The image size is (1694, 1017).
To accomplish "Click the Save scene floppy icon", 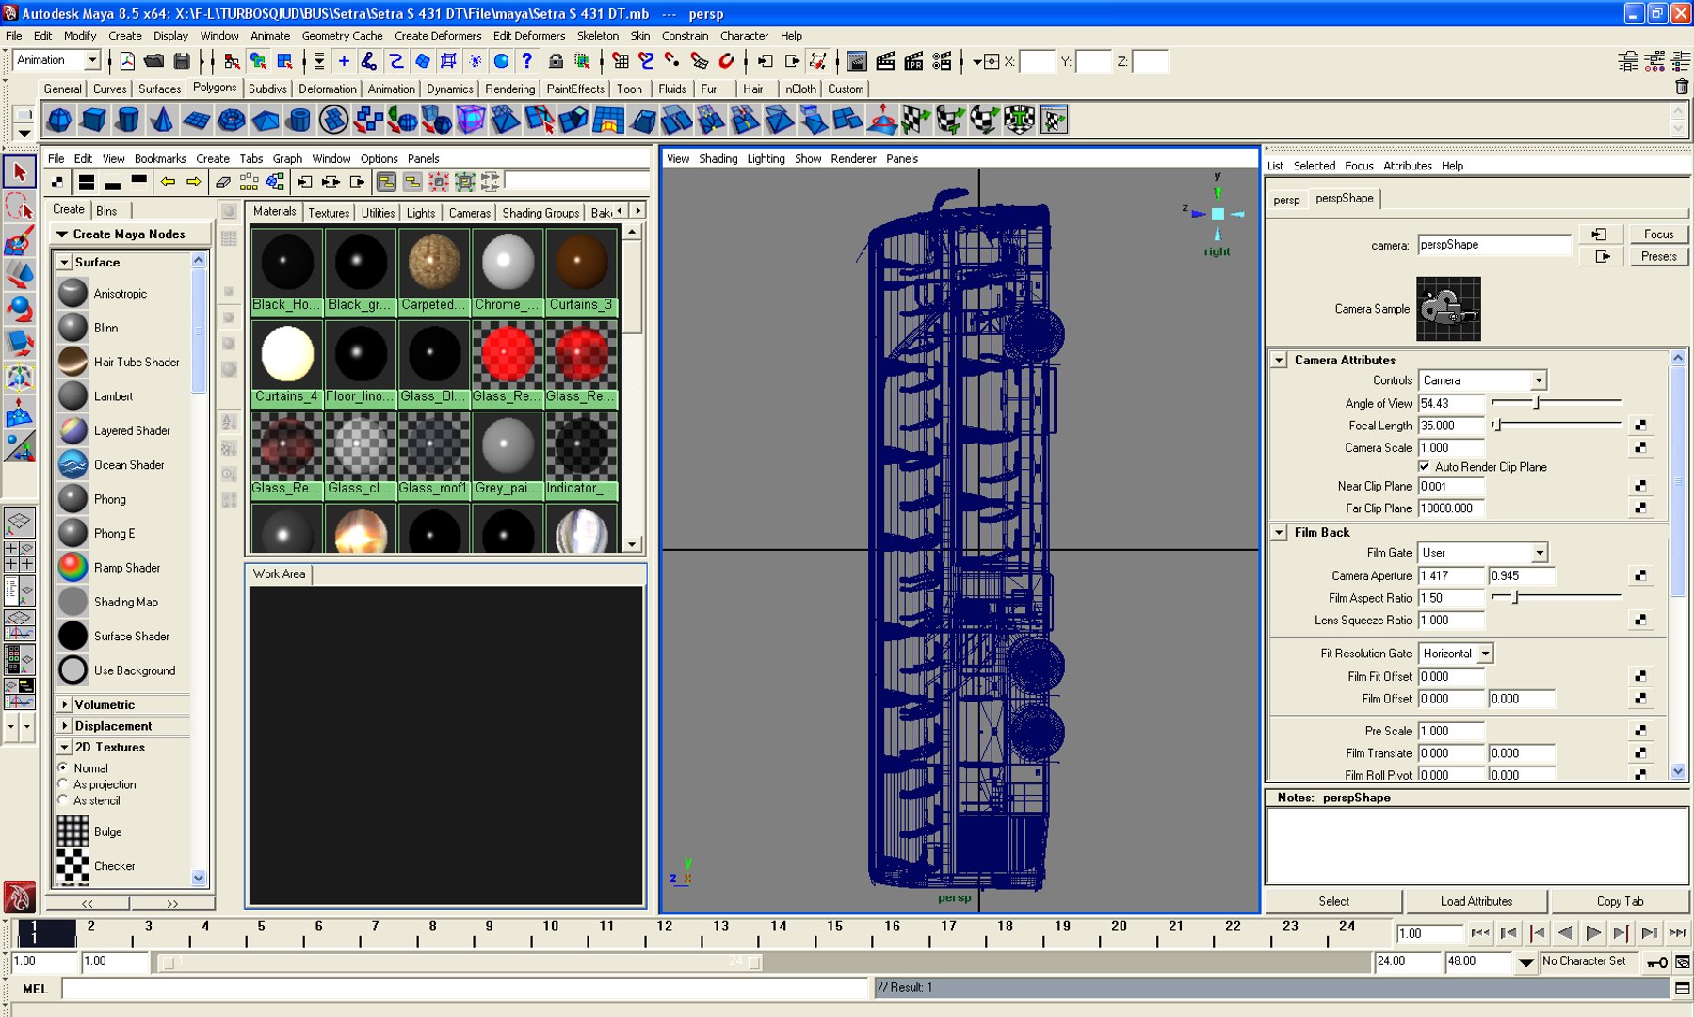I will pos(182,61).
